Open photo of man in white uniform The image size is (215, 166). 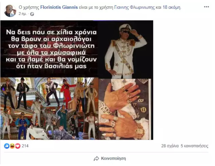coord(126,50)
